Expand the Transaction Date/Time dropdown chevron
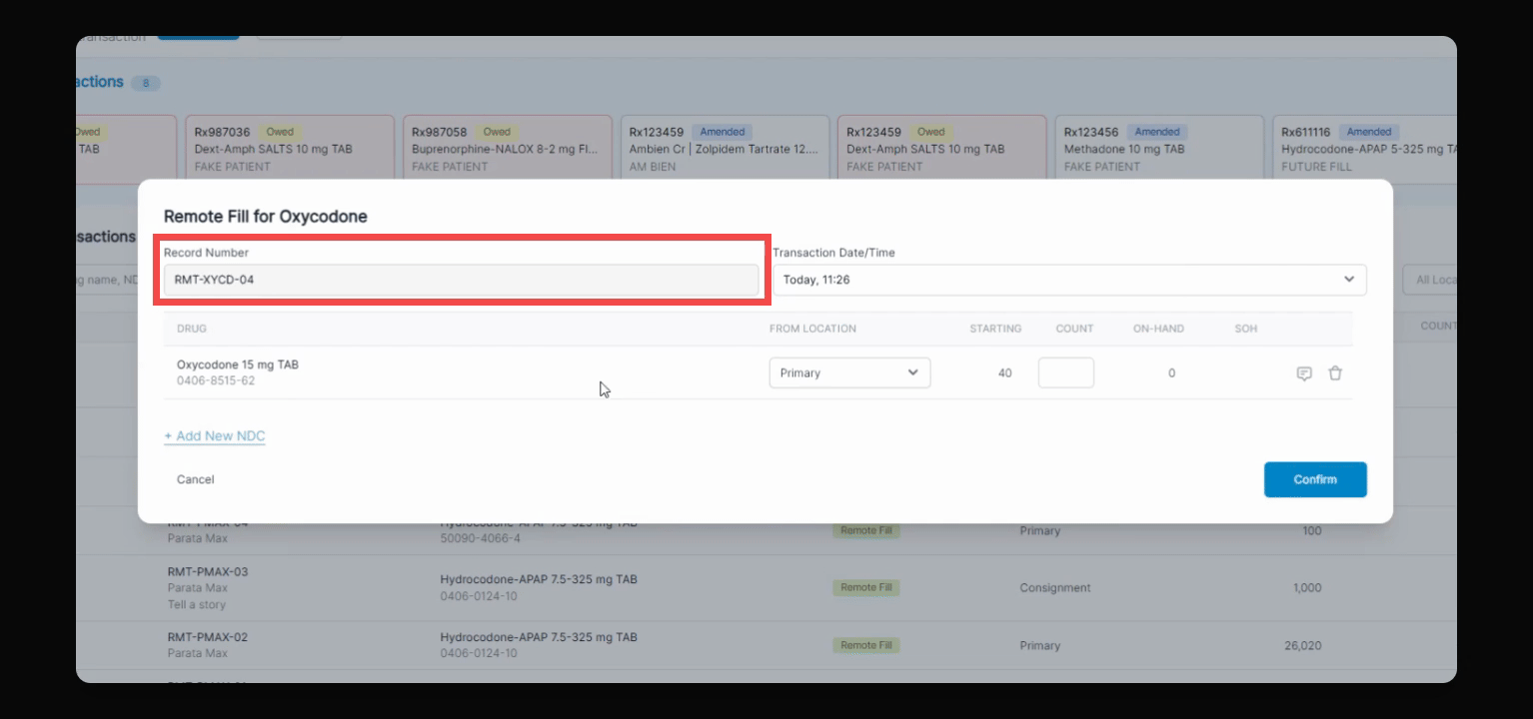This screenshot has height=719, width=1533. 1349,280
